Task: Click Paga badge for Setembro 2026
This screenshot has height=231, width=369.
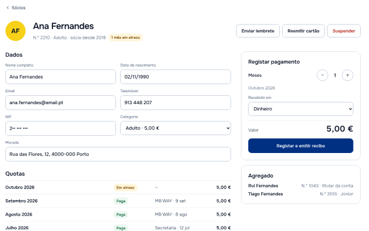Action: [121, 201]
